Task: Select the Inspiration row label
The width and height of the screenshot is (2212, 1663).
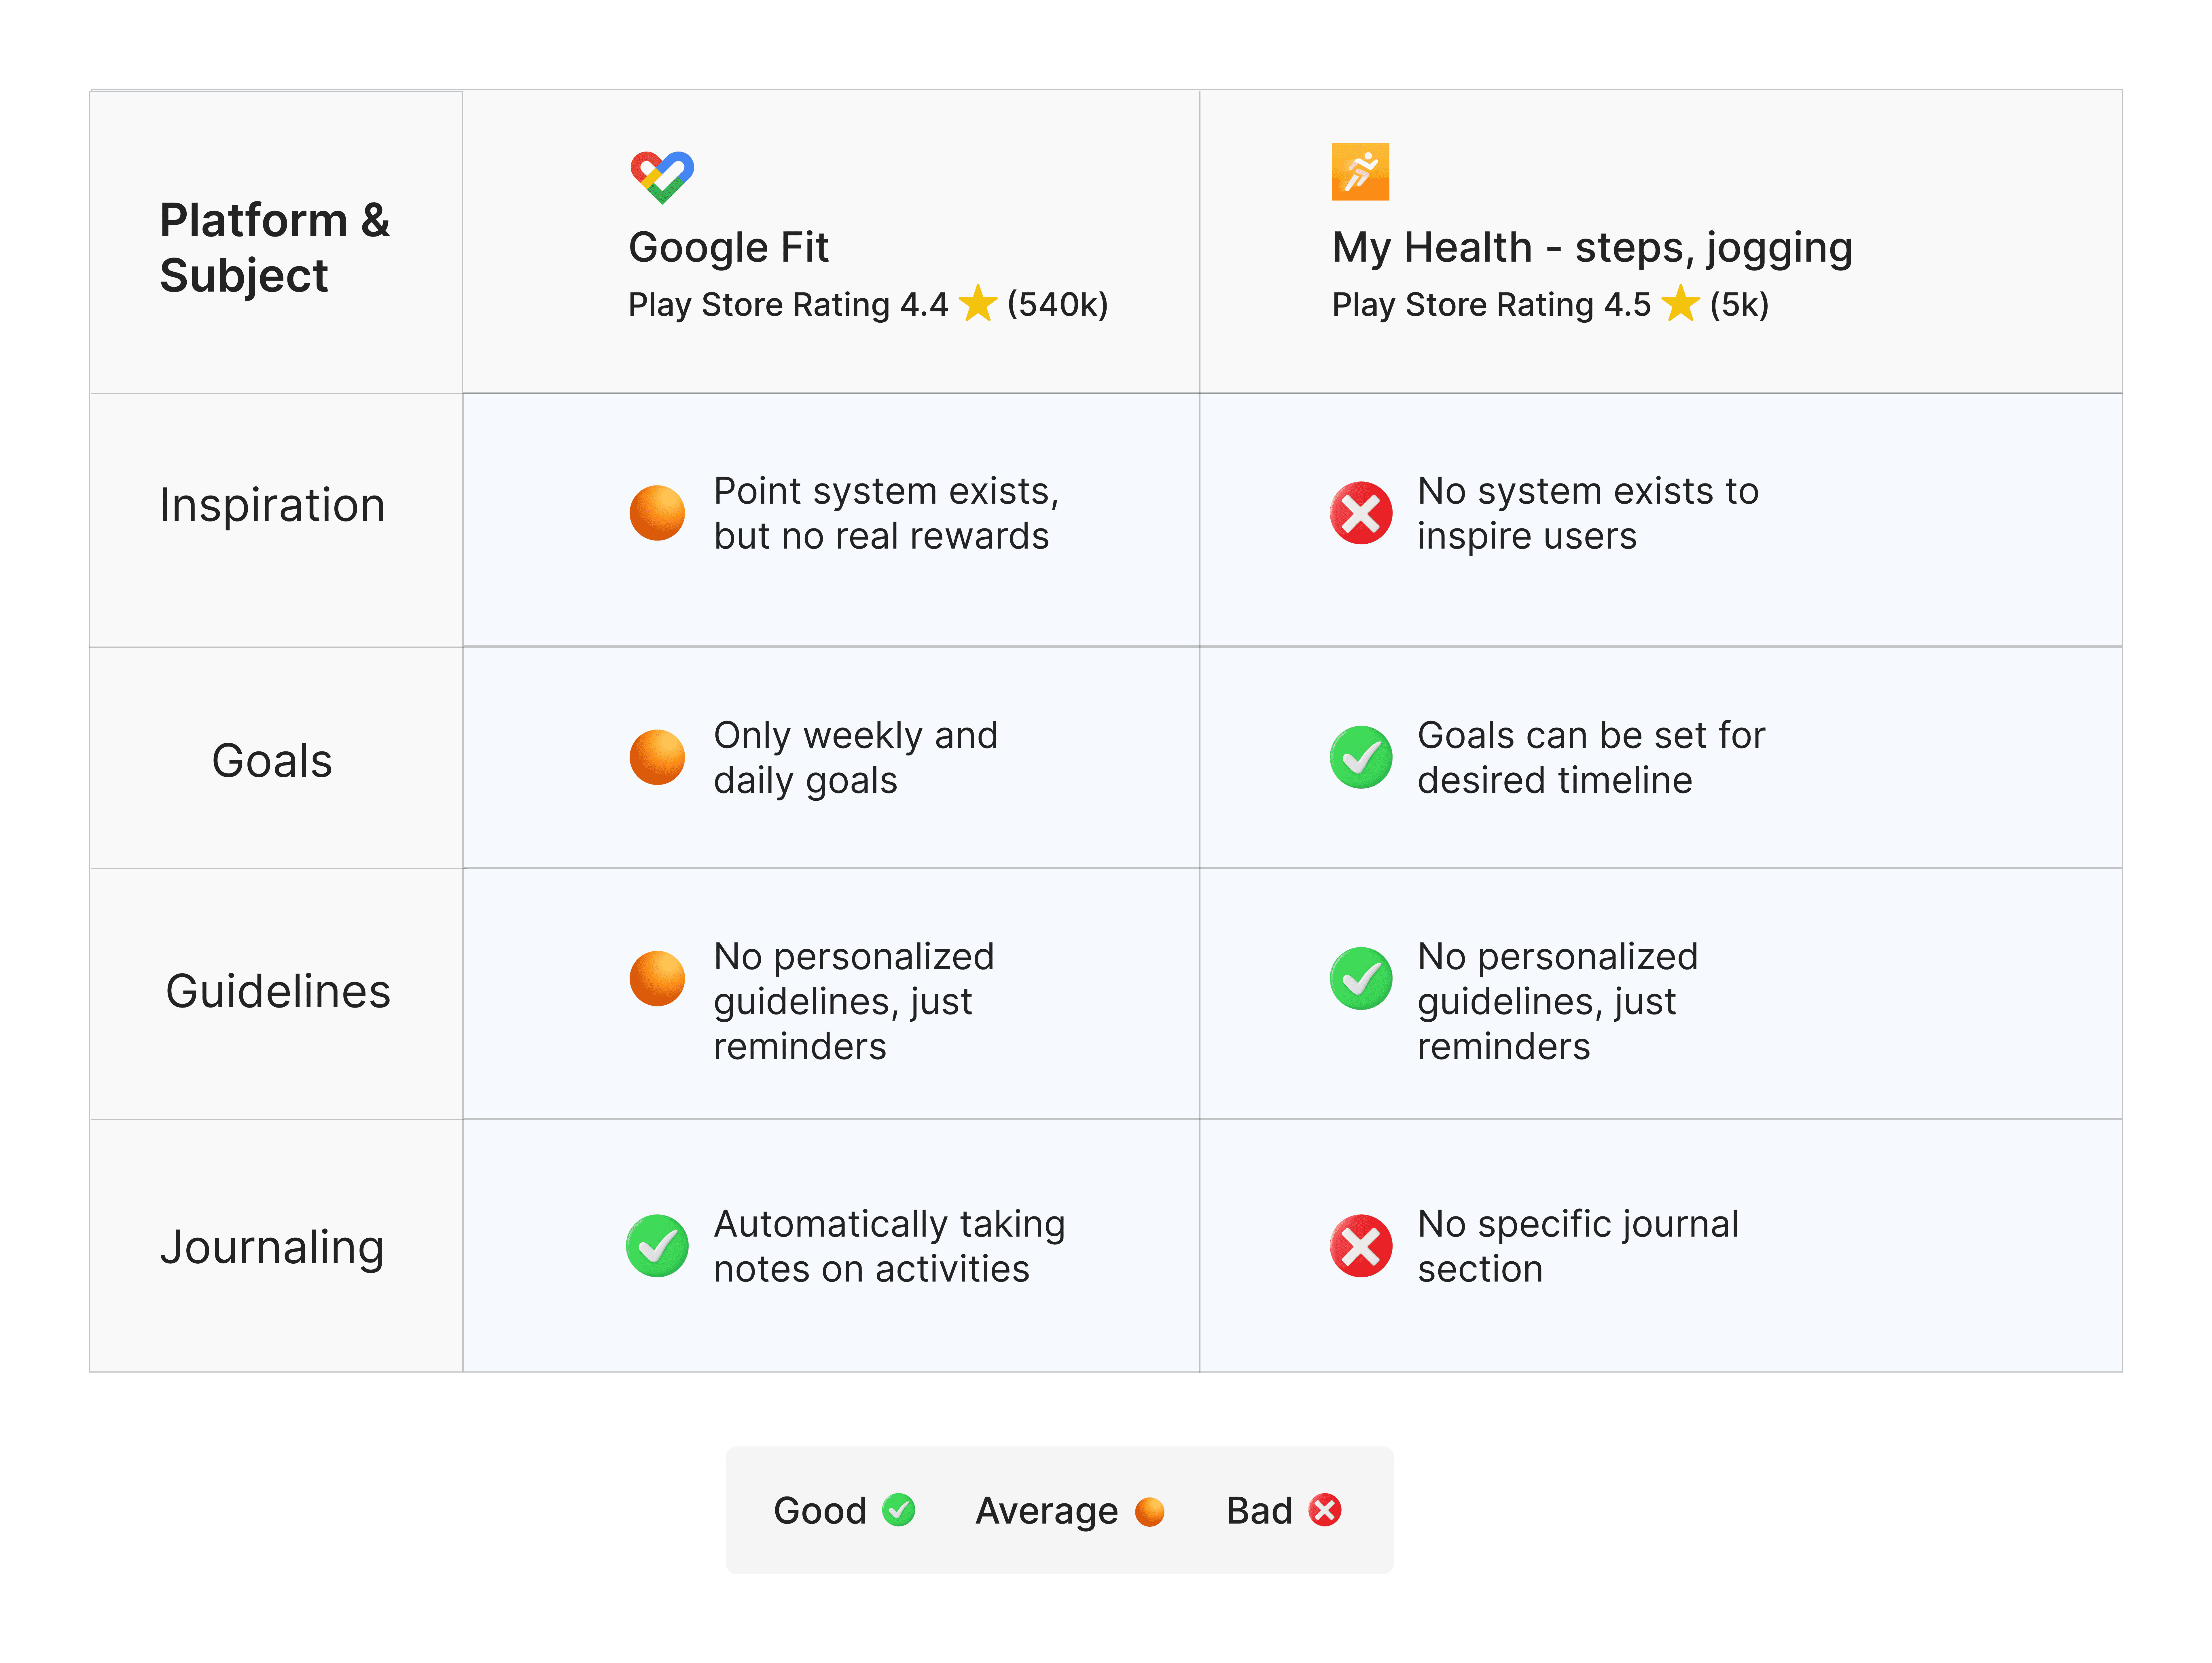Action: [x=272, y=505]
